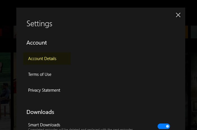This screenshot has width=197, height=130.
Task: Click the dimmed poster showing a seated person
Action: click(x=5, y=91)
